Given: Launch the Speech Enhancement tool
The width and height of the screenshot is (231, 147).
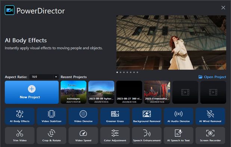Looking at the screenshot, I should [147, 135].
